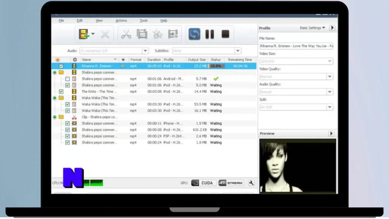This screenshot has width=389, height=219.
Task: Expand the Preview panel arrow
Action: (331, 133)
